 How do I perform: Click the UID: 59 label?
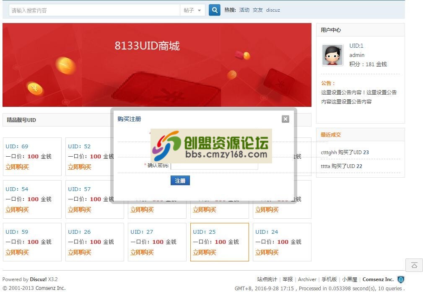17,232
